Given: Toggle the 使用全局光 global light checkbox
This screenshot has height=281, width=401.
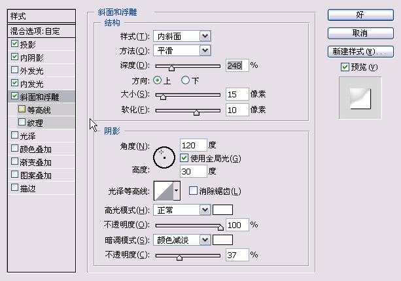Looking at the screenshot, I should tap(184, 158).
